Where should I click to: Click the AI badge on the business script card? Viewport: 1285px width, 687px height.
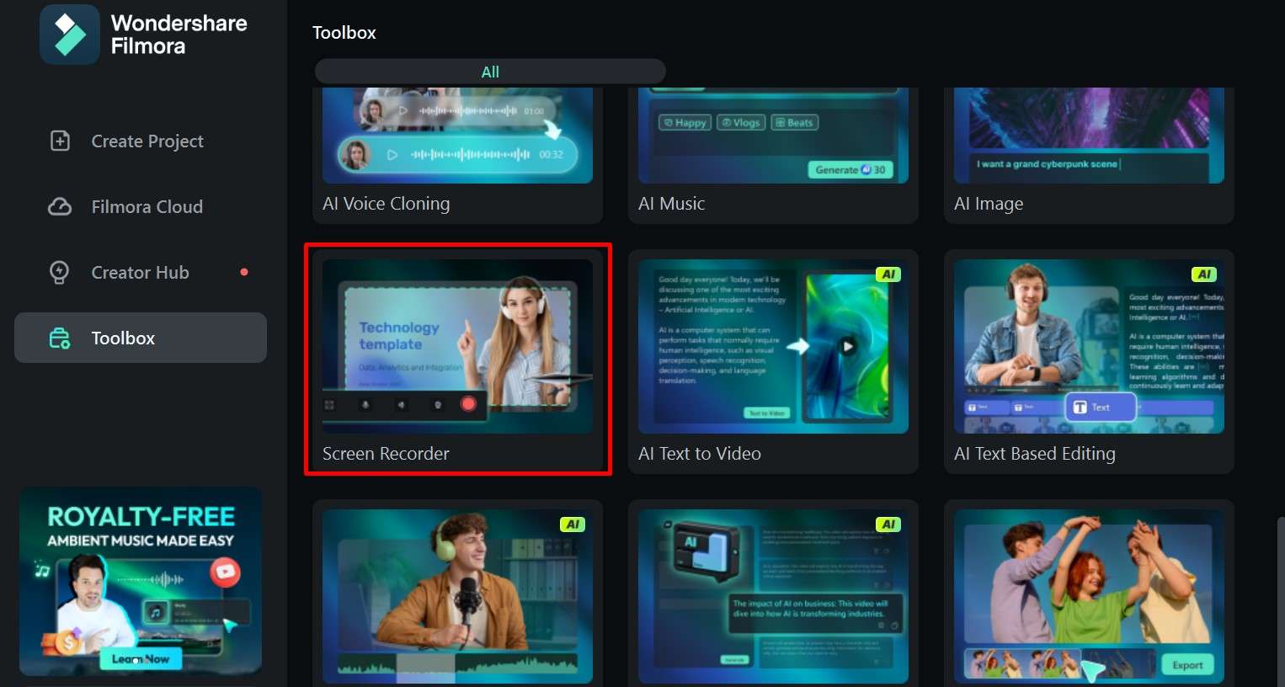(888, 525)
